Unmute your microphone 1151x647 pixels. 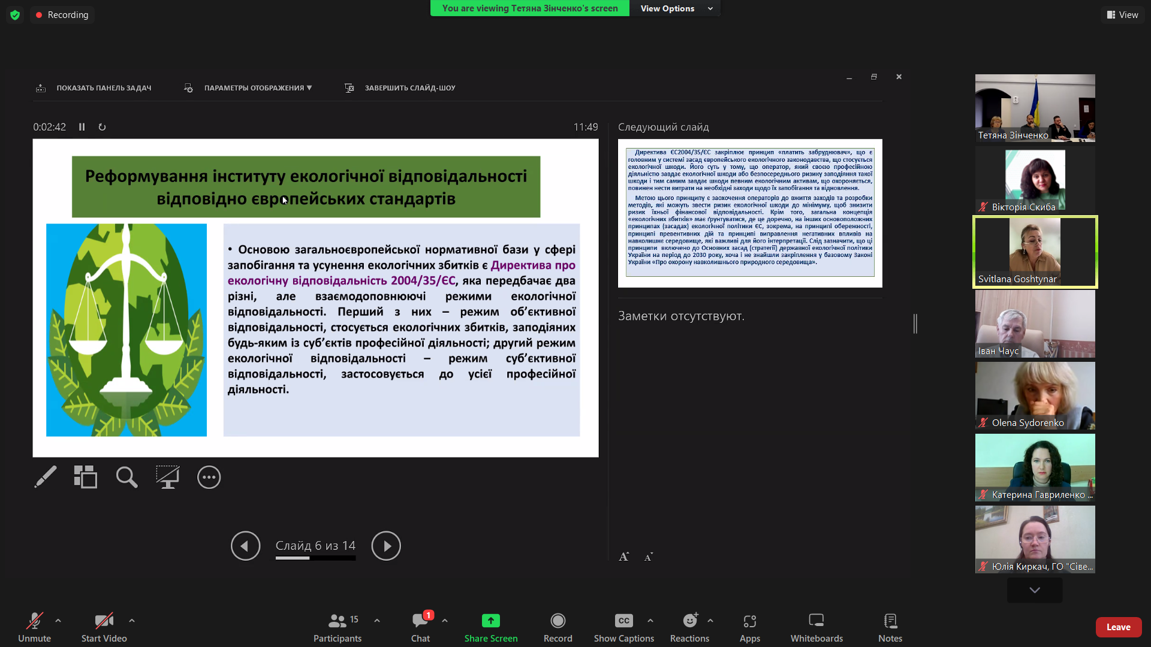click(34, 627)
